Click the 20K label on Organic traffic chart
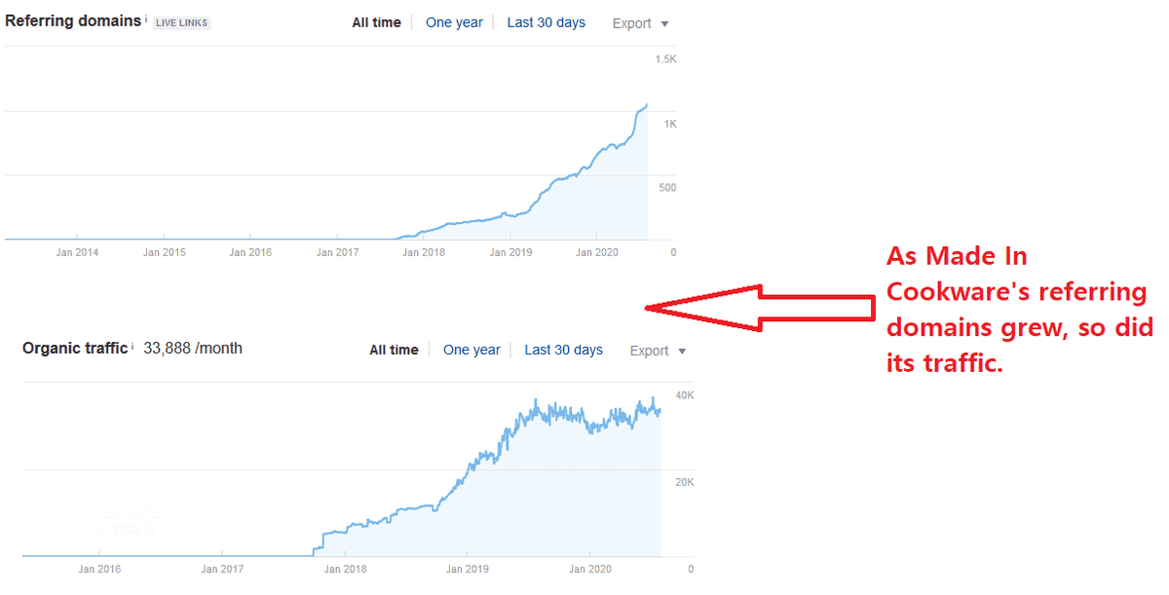Image resolution: width=1169 pixels, height=595 pixels. click(x=685, y=482)
